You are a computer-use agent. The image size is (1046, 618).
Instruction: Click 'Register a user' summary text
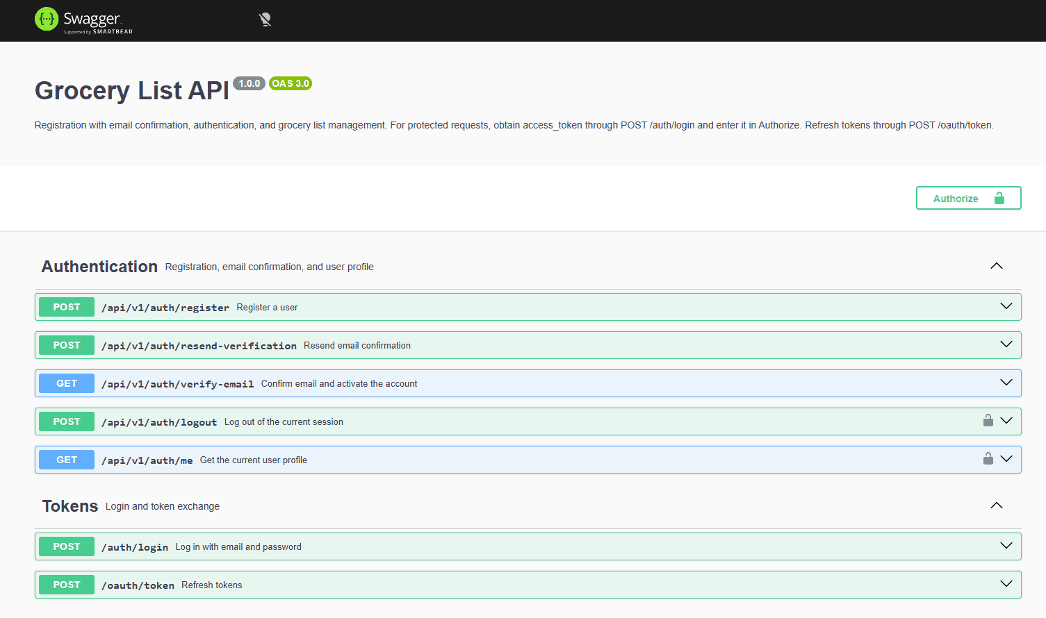(267, 308)
